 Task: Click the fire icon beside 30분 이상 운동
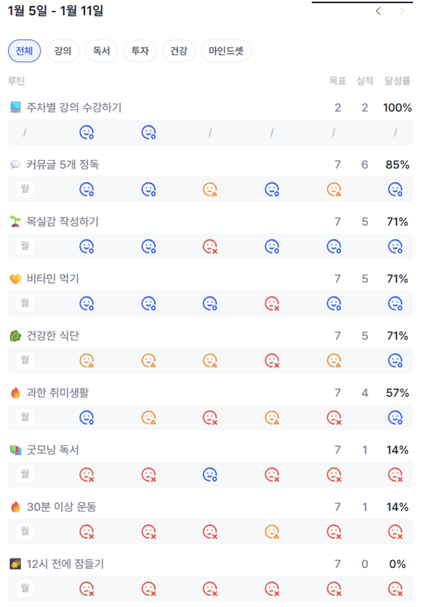[15, 507]
